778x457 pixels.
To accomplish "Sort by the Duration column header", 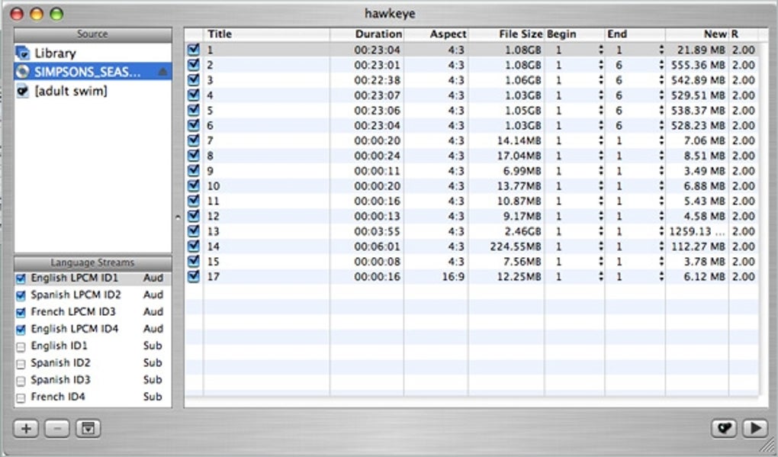I will click(x=367, y=34).
